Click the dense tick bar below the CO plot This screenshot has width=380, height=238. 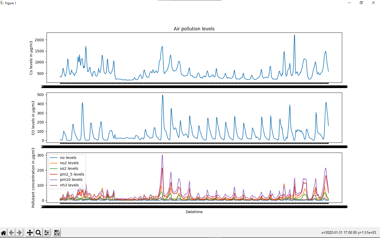pos(194,86)
